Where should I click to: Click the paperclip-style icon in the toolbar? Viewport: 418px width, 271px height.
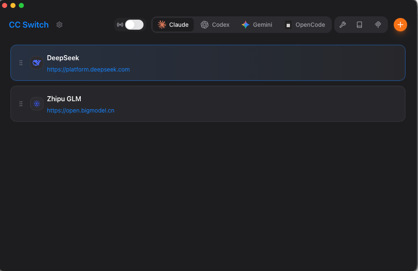point(378,25)
